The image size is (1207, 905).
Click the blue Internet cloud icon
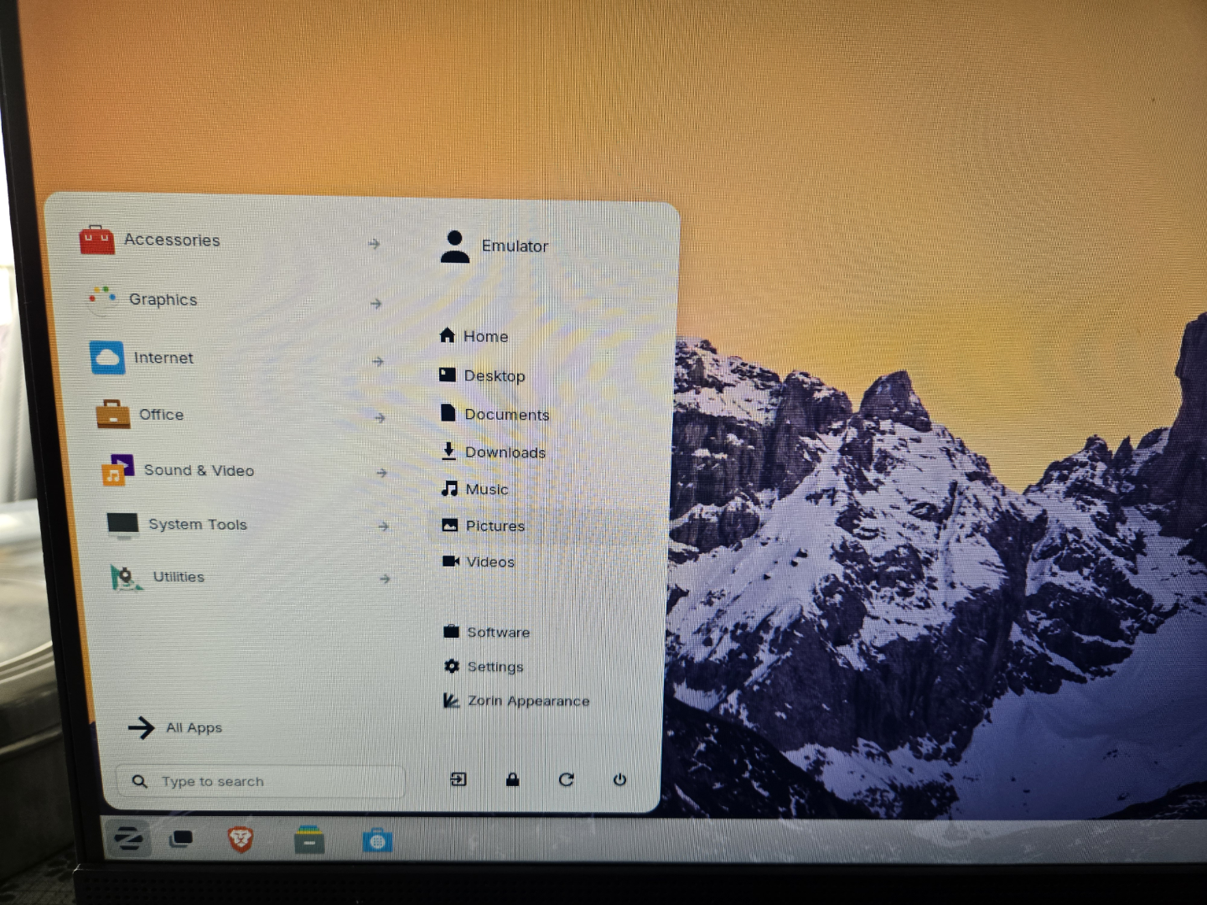[107, 358]
